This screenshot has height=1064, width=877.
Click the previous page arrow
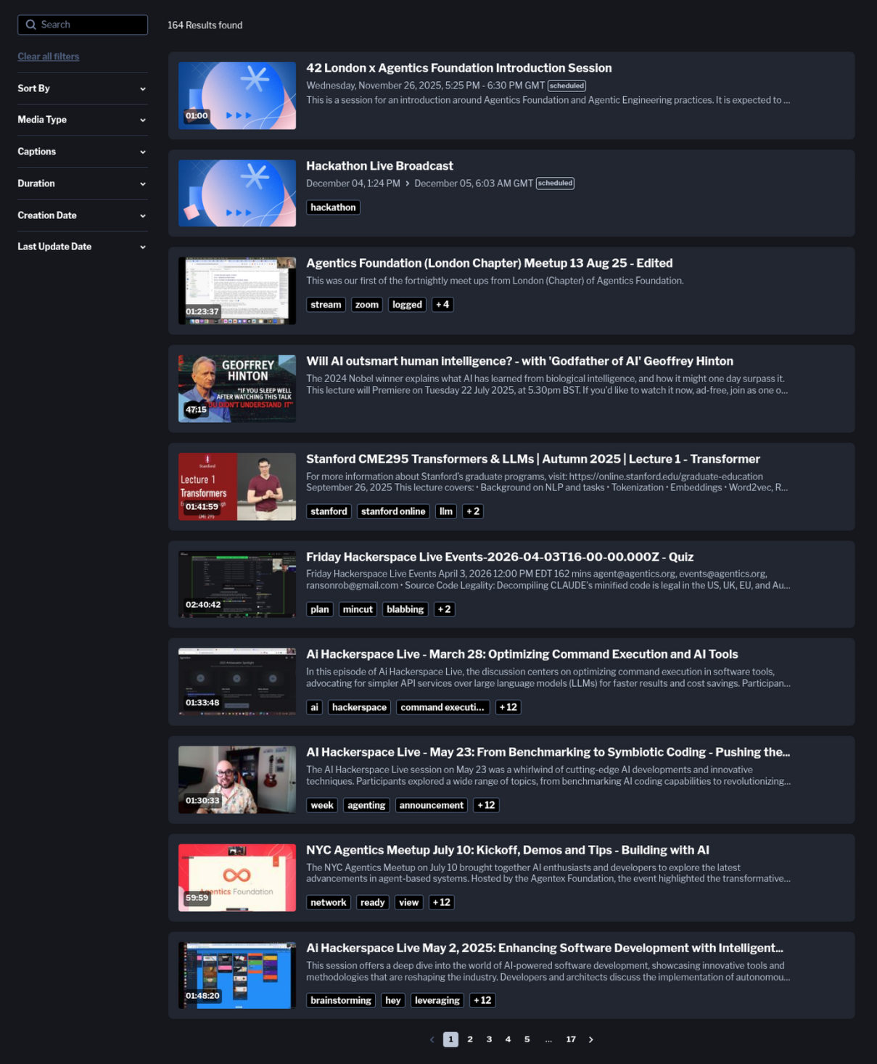[432, 1039]
